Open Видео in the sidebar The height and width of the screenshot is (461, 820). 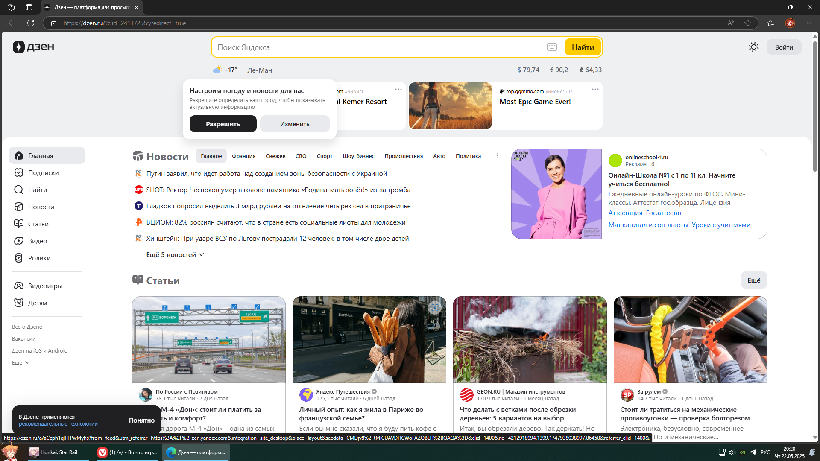47,241
